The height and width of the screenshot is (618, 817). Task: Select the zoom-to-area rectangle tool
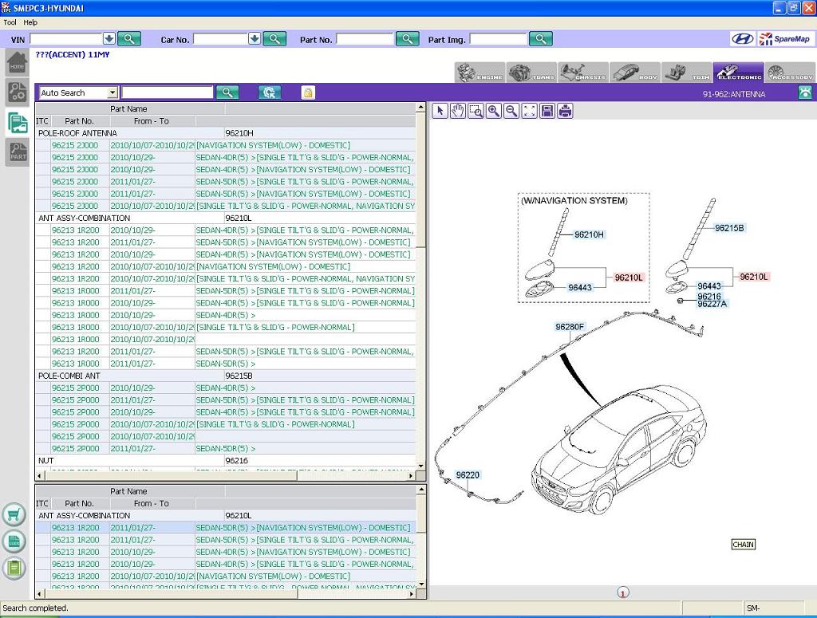click(x=476, y=111)
